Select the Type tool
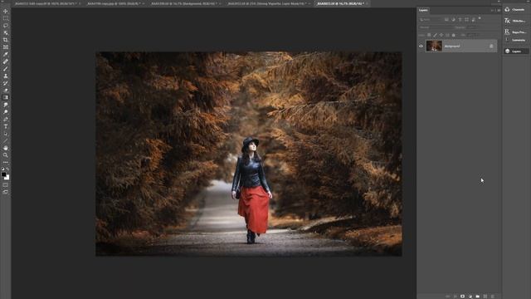 click(6, 126)
